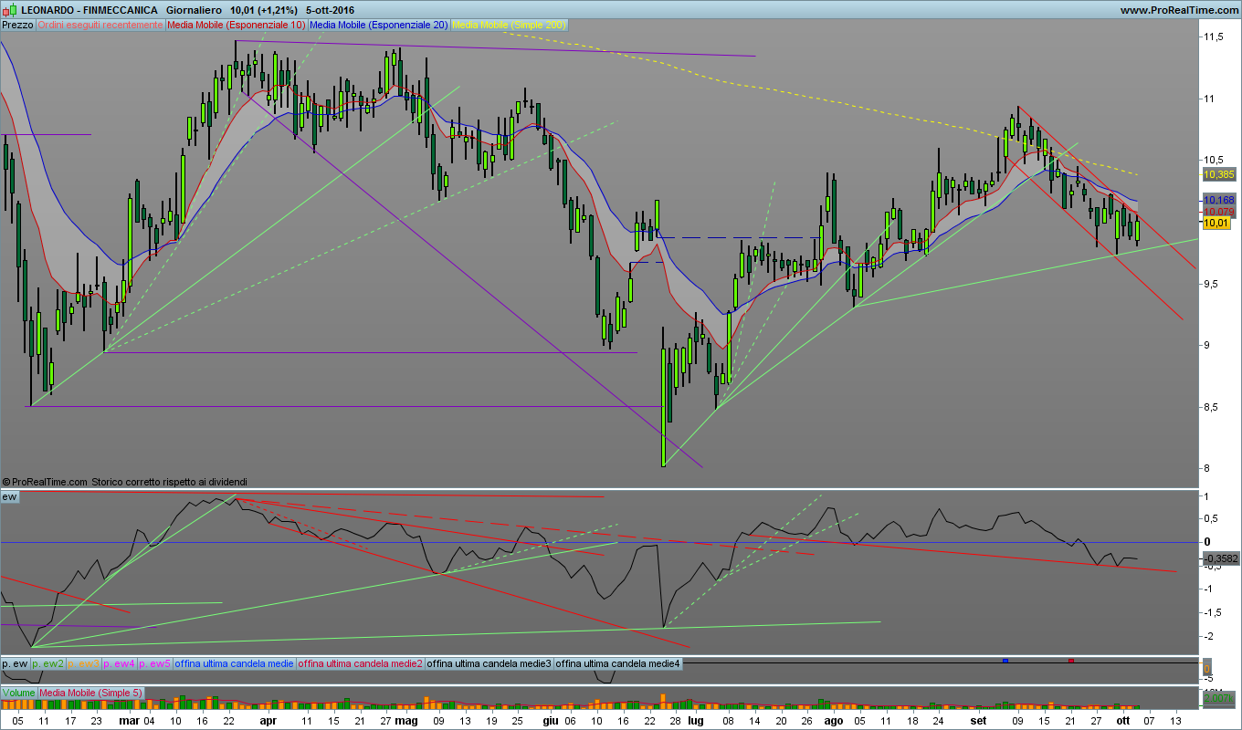Click the Volume indicator label
1242x730 pixels.
point(19,693)
